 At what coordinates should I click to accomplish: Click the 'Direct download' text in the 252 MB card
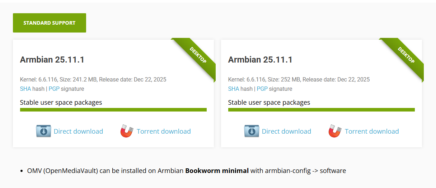pos(286,132)
